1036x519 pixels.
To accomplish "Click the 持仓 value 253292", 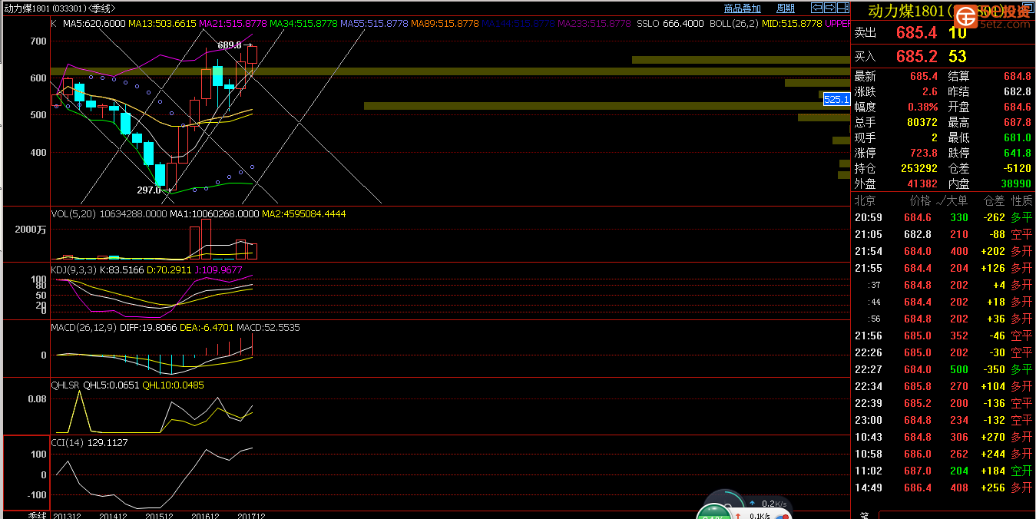I will click(919, 169).
